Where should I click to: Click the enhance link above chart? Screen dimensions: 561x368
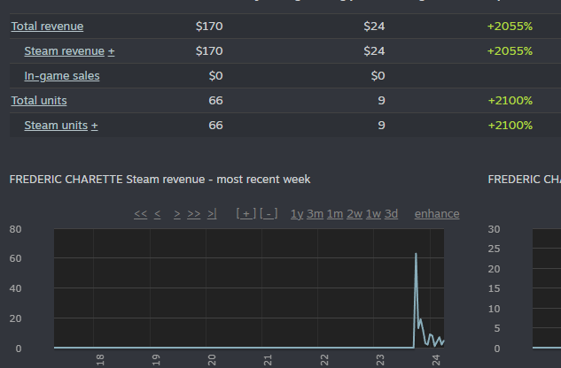tap(437, 214)
